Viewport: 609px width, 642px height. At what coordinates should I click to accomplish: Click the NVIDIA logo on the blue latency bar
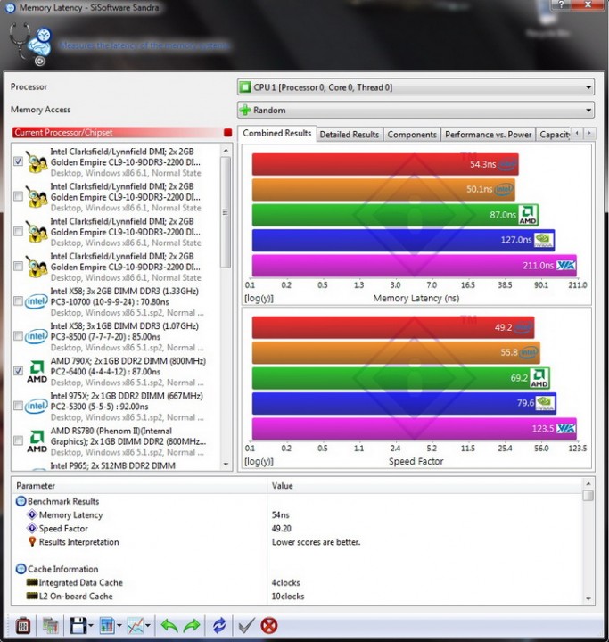[x=544, y=240]
